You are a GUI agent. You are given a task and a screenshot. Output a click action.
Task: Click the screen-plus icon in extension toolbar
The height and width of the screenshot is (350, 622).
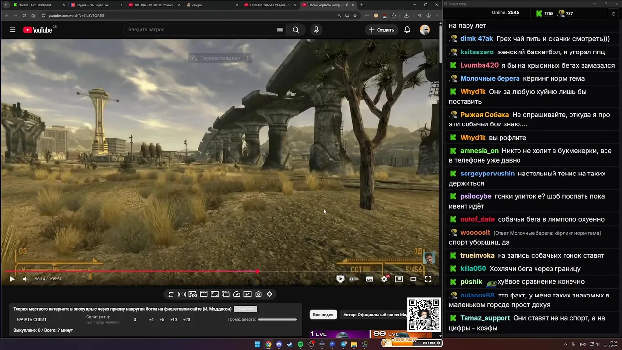[247, 294]
